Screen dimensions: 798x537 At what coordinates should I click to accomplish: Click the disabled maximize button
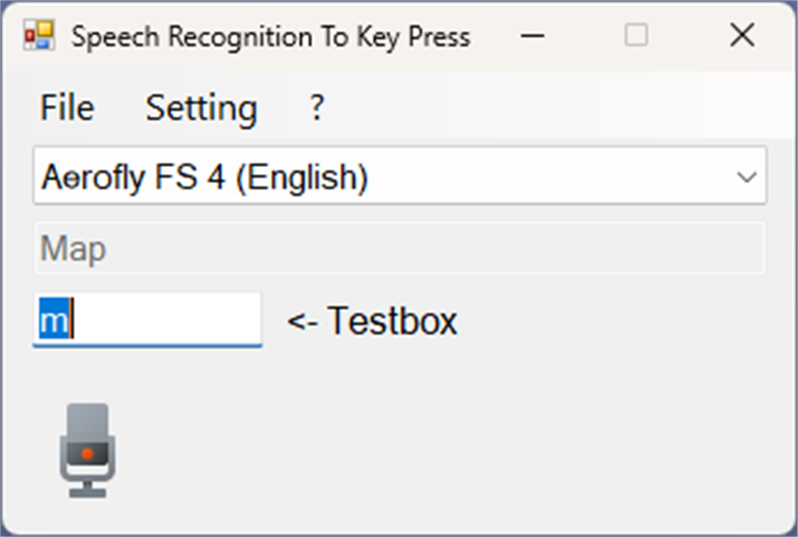point(636,35)
